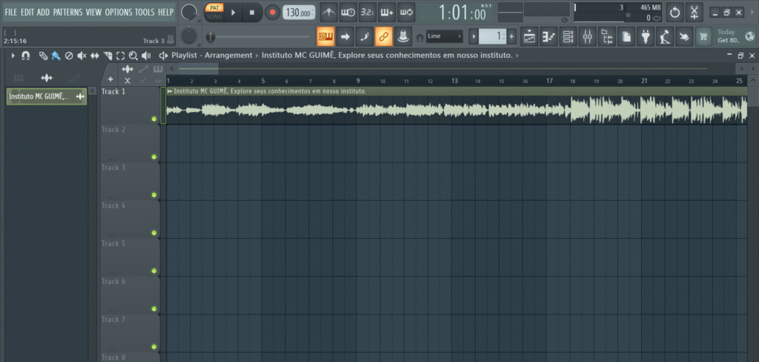
Task: Open the PATTERNS menu
Action: point(67,12)
